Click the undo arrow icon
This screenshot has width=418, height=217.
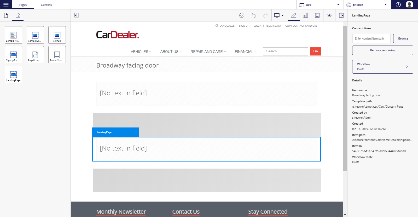[254, 15]
